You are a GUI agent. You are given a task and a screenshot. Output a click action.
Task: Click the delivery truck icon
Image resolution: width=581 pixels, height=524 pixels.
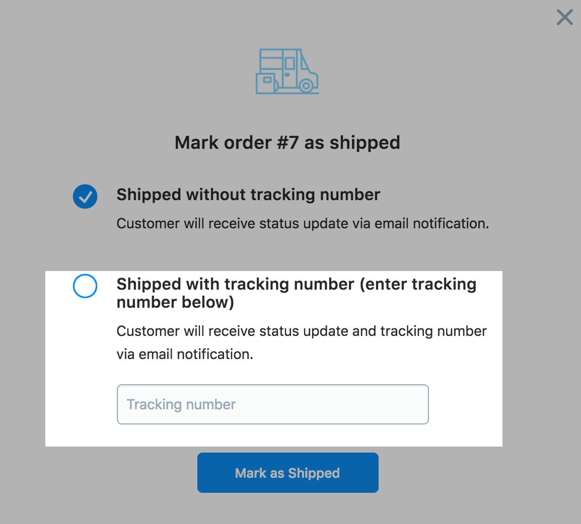pos(287,71)
